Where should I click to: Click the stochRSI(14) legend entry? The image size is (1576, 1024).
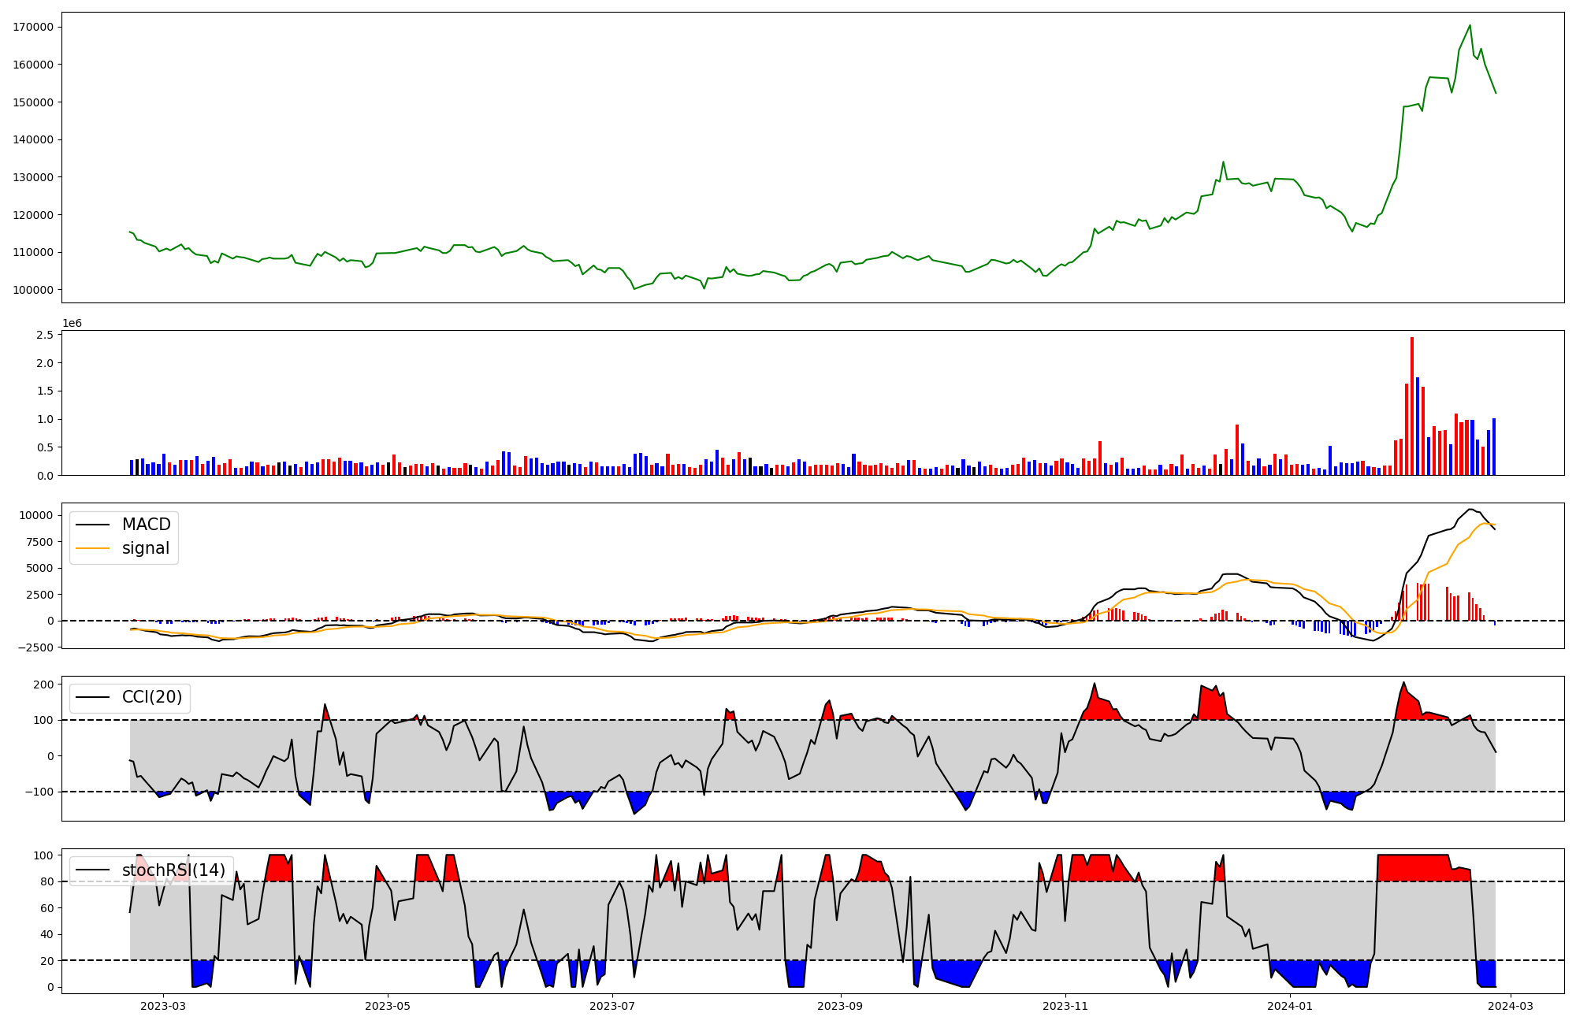click(173, 870)
